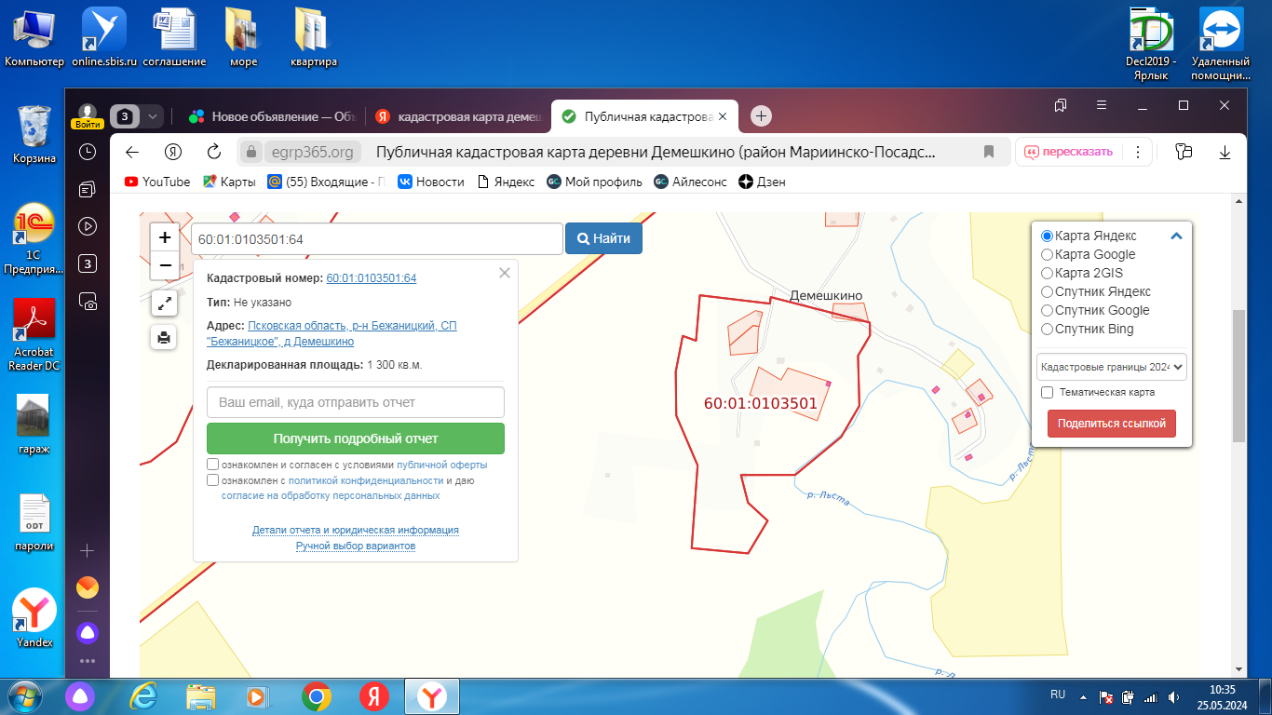
Task: Click the email input field for report
Action: (355, 402)
